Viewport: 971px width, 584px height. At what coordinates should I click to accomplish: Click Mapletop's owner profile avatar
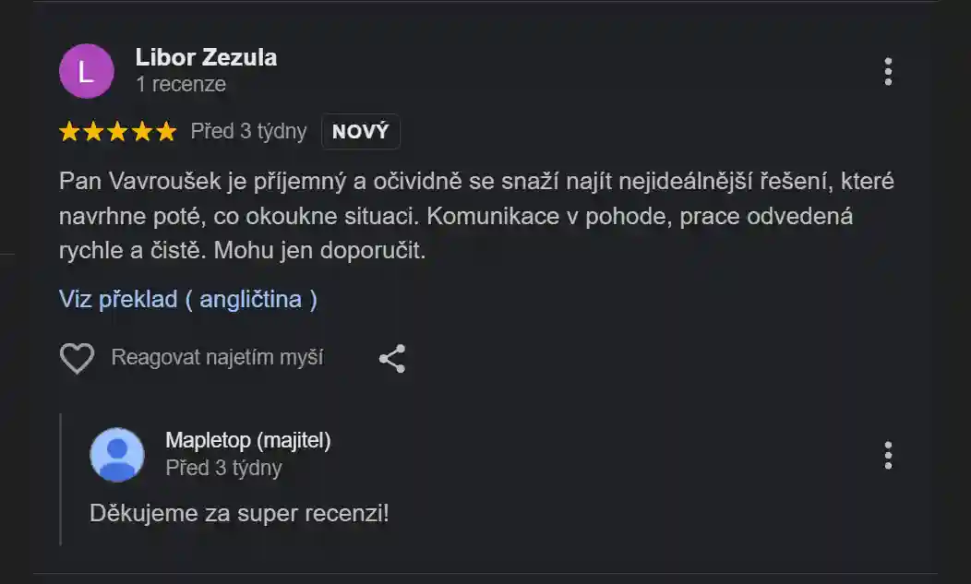point(116,454)
